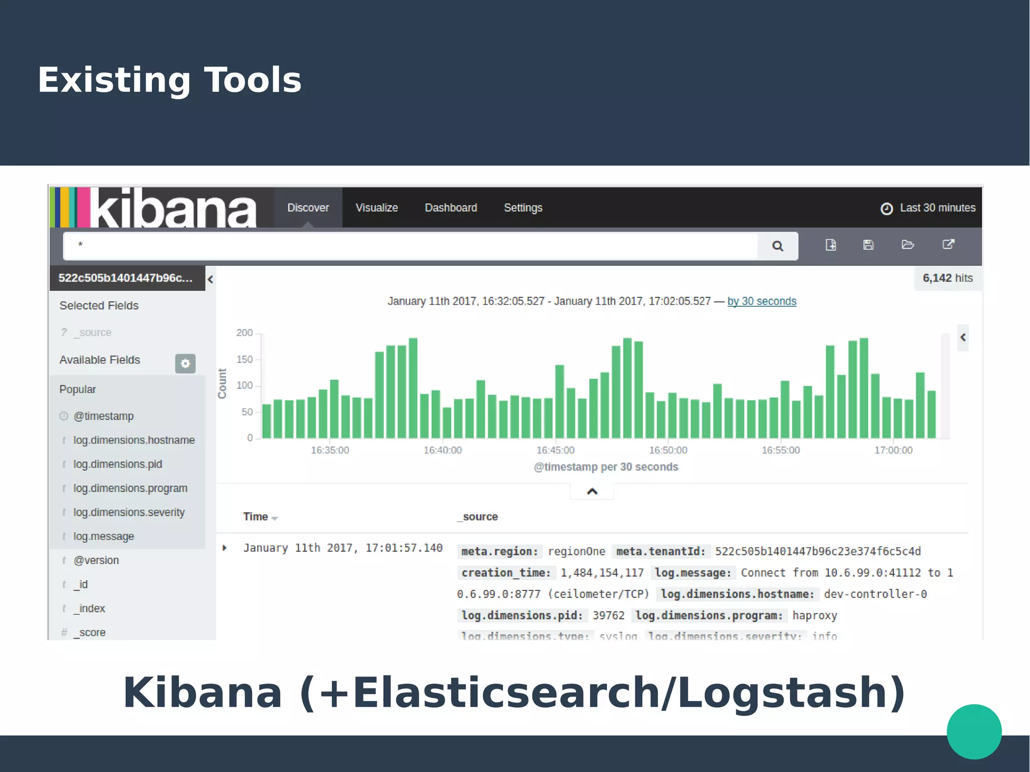Click the _source selected field
The image size is (1030, 772).
pos(93,332)
